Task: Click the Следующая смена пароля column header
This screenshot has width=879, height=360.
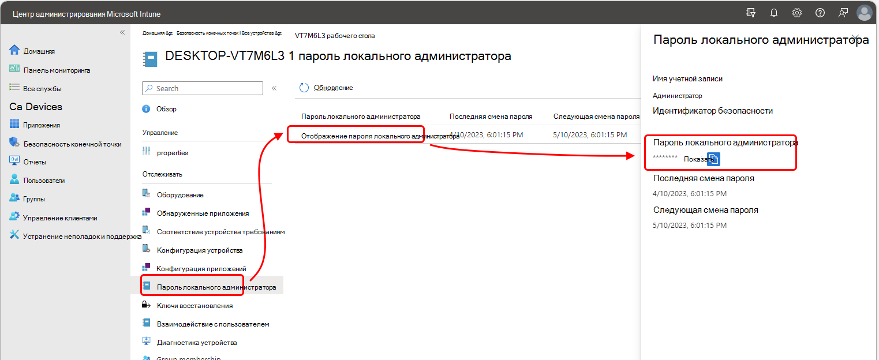Action: (x=596, y=117)
